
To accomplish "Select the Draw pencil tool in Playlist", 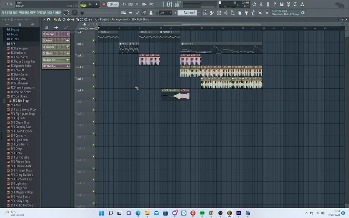I will tap(55, 20).
